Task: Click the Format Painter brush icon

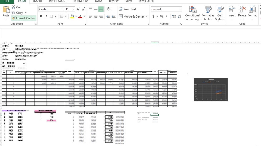Action: 14,18
